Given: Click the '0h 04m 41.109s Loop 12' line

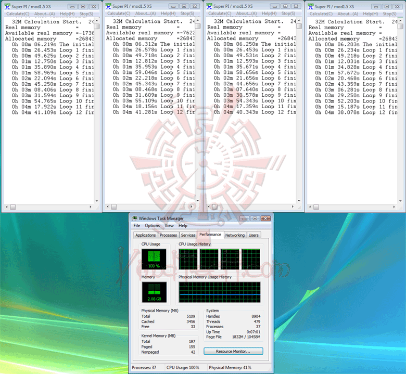Looking at the screenshot, I should 53,112.
